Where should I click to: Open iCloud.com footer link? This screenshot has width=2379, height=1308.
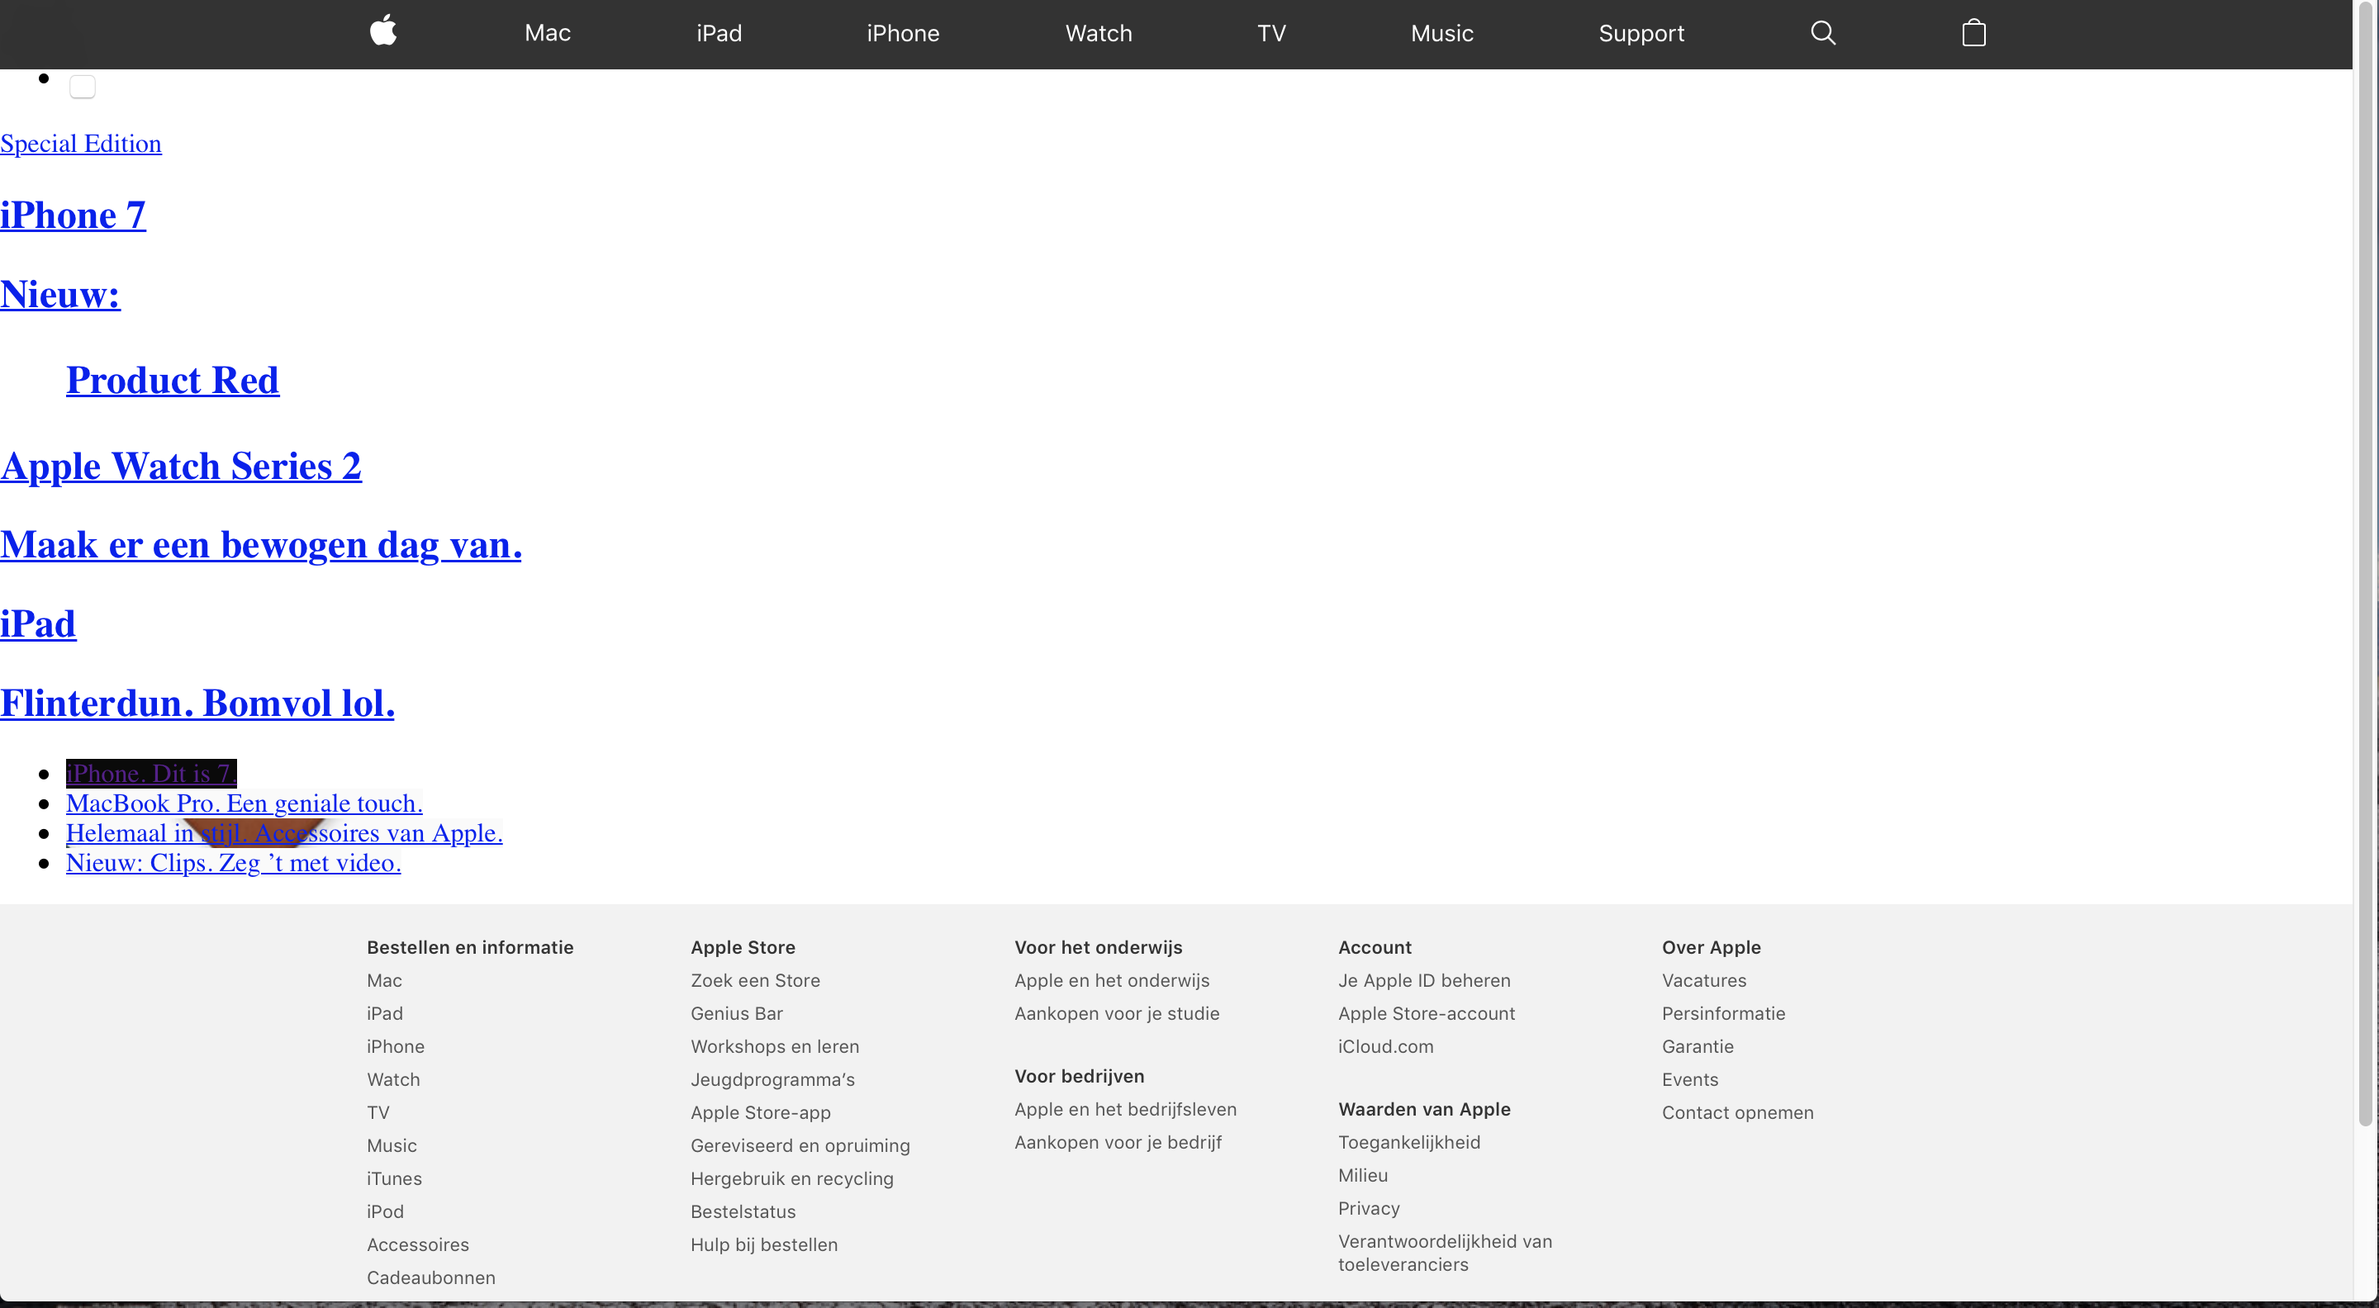pos(1386,1047)
